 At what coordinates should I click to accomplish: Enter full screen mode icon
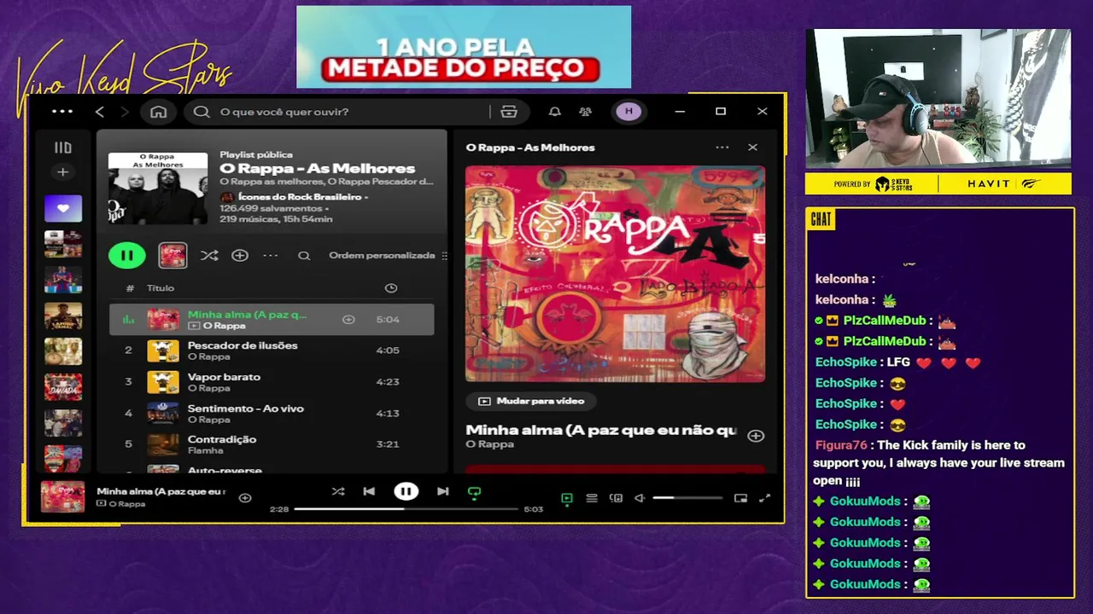click(x=765, y=498)
